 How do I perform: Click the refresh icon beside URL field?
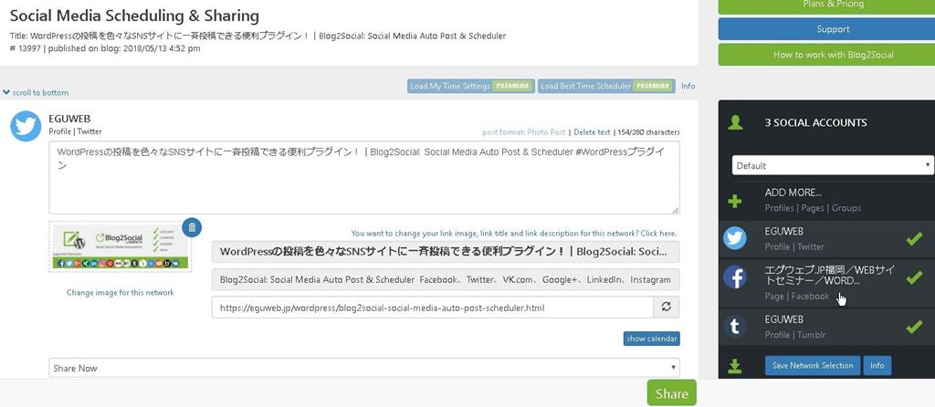[x=667, y=308]
